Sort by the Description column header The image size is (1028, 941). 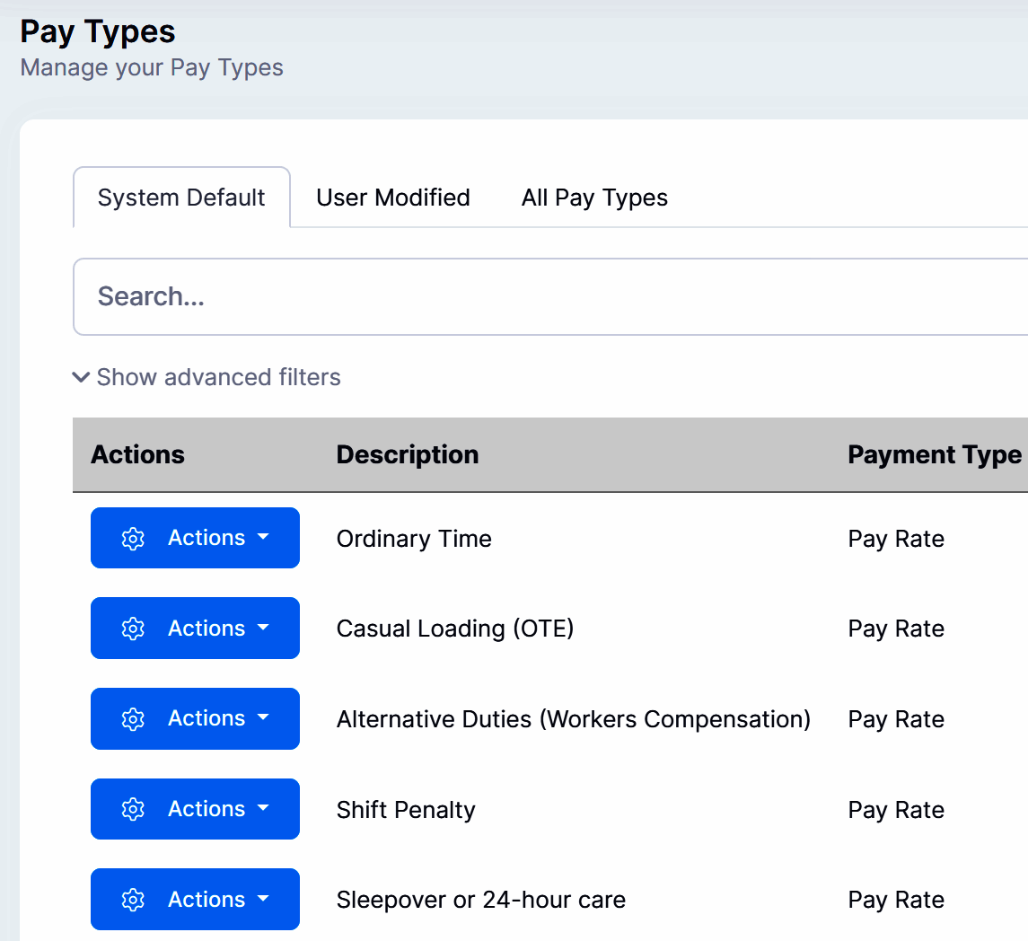tap(408, 455)
